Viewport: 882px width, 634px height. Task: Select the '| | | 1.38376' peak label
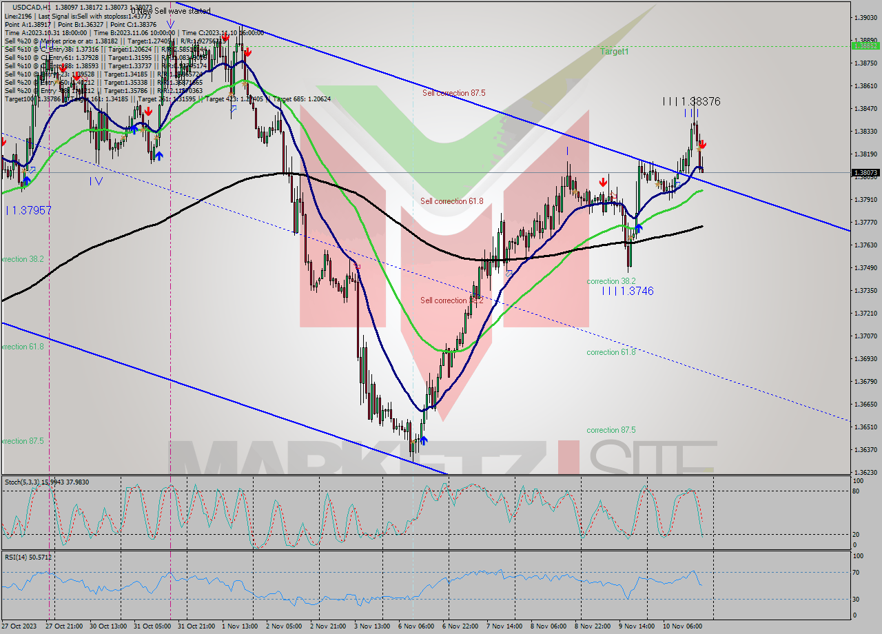[691, 101]
